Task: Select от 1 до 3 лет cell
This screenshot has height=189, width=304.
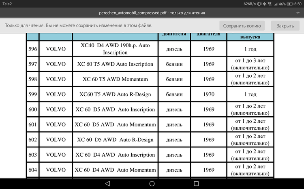Action: point(250,64)
